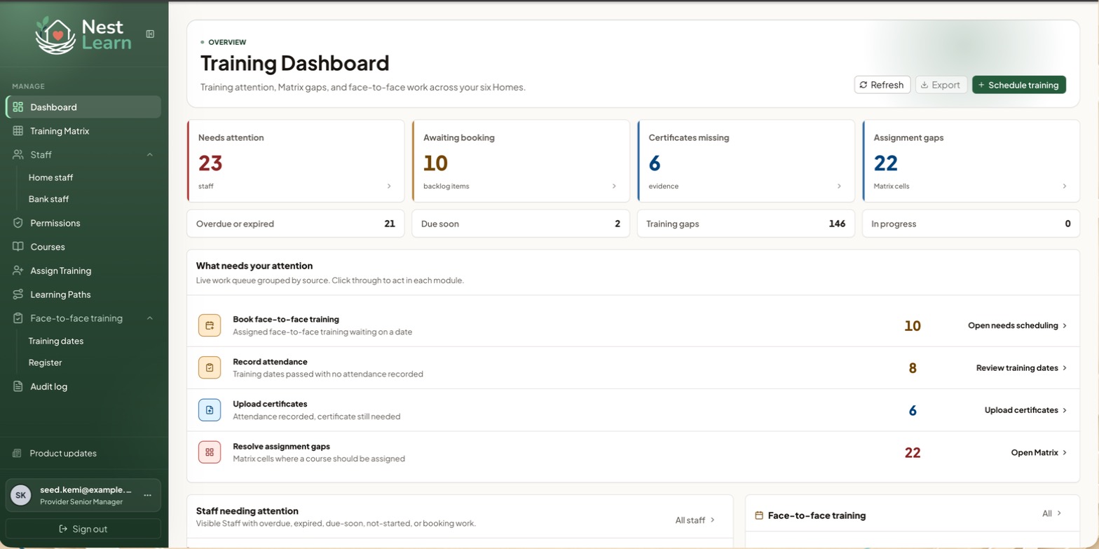This screenshot has height=549, width=1099.
Task: Click the Dashboard grid icon
Action: [18, 107]
